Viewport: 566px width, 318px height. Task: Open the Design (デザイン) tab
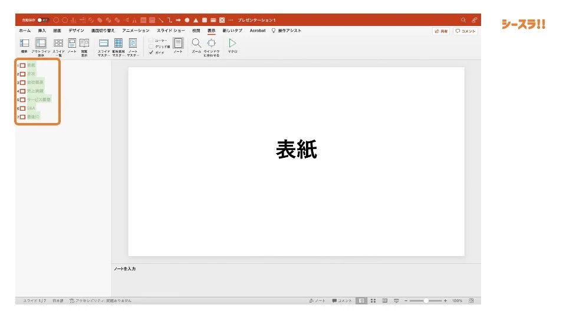pos(76,31)
